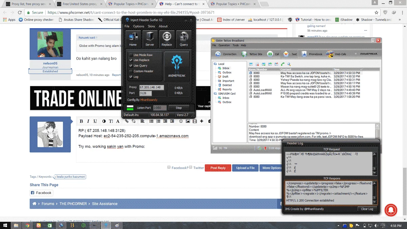This screenshot has width=407, height=229.
Task: Select the Reports folder in Globe Tattoo
Action: 227,89
